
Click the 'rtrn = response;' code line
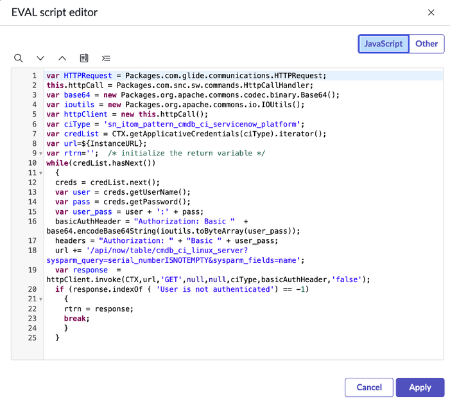[98, 309]
